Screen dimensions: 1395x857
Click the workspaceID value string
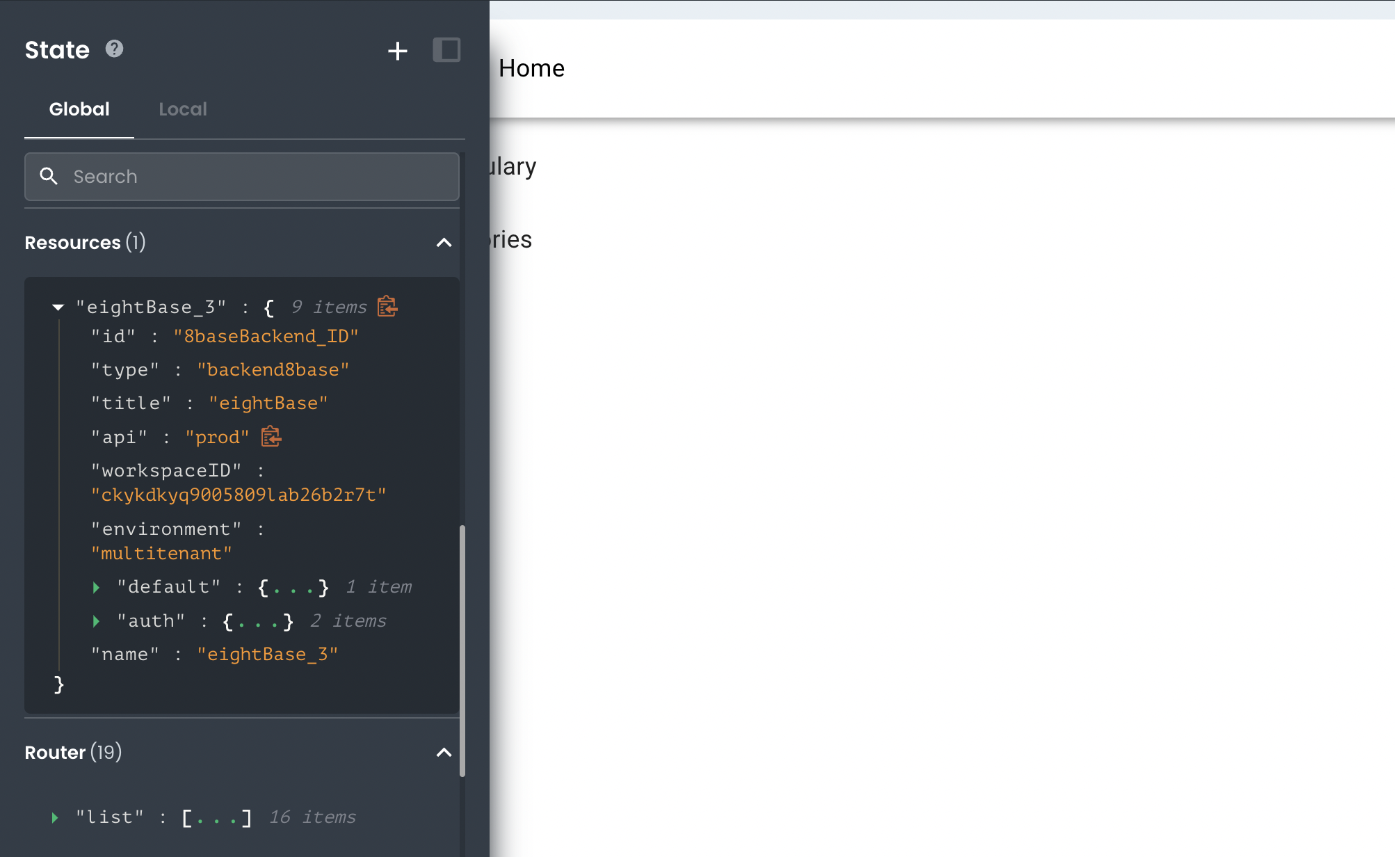[x=239, y=495]
